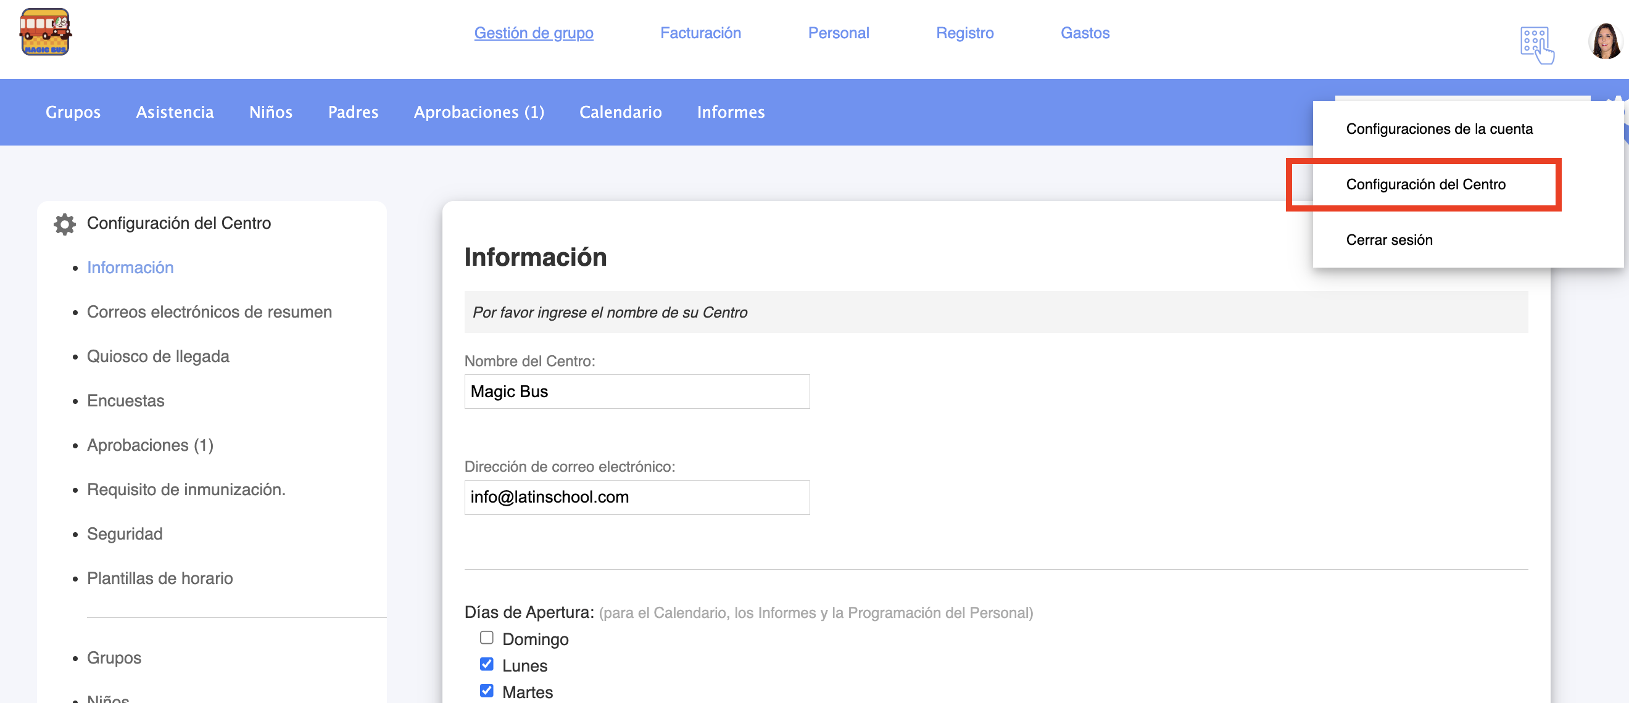Uncheck the Martes checkbox
The height and width of the screenshot is (703, 1629).
(x=486, y=690)
